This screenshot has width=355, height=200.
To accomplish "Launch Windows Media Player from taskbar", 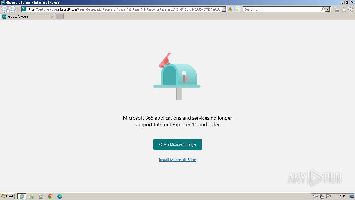I will [x=41, y=196].
